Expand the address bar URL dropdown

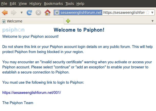[152, 13]
